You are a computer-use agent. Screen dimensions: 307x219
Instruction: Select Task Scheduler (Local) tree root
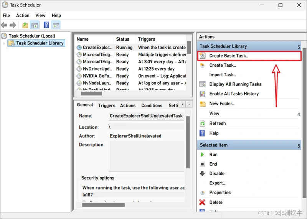(x=32, y=36)
